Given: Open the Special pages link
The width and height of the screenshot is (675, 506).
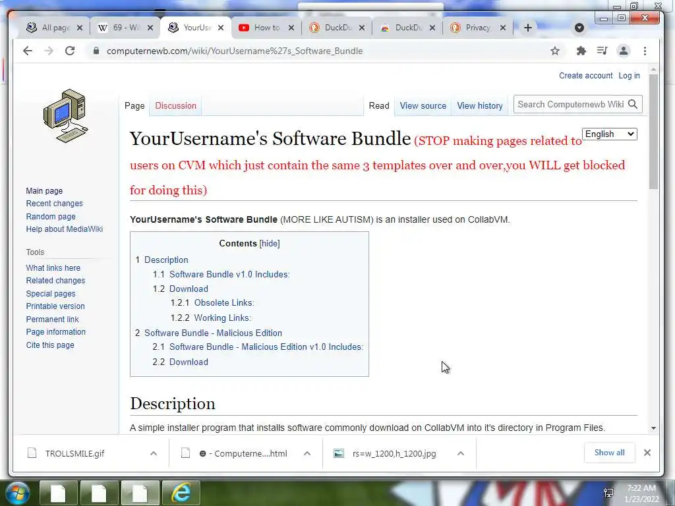Looking at the screenshot, I should click(x=50, y=293).
